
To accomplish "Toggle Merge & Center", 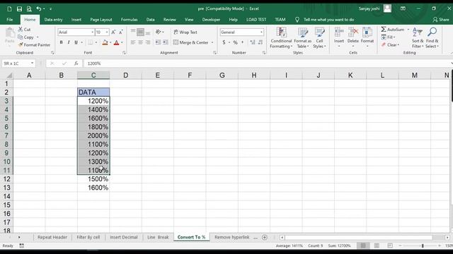I will click(191, 42).
